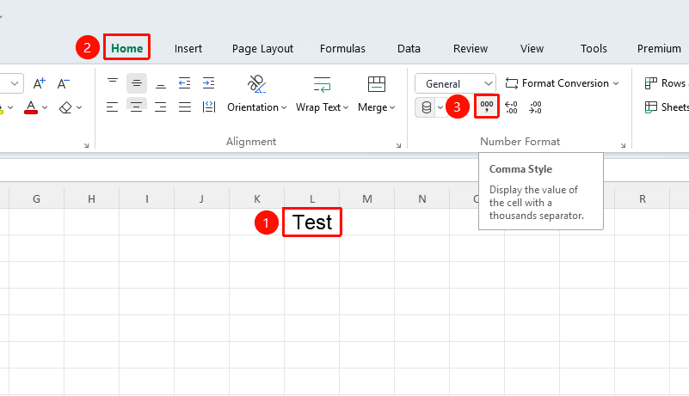Expand Format Conversion dropdown arrow
This screenshot has width=689, height=396.
[x=616, y=83]
